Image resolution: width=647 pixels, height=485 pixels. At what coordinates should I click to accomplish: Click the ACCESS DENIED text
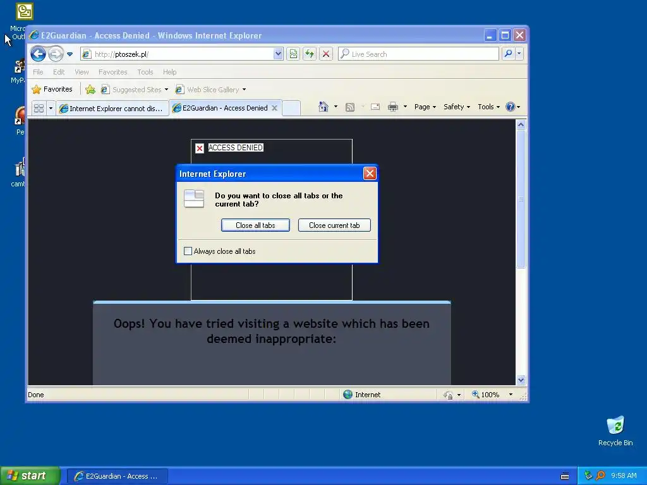pos(236,148)
